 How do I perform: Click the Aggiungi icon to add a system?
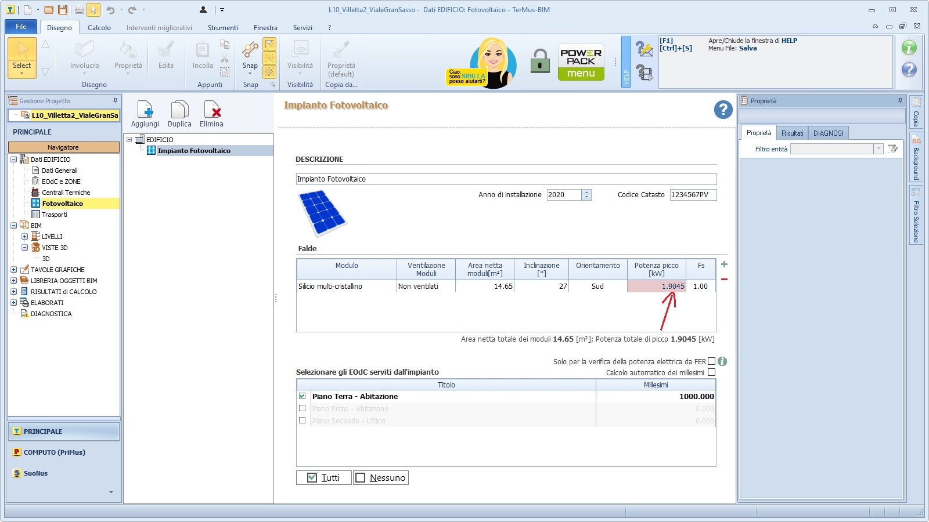pos(145,110)
